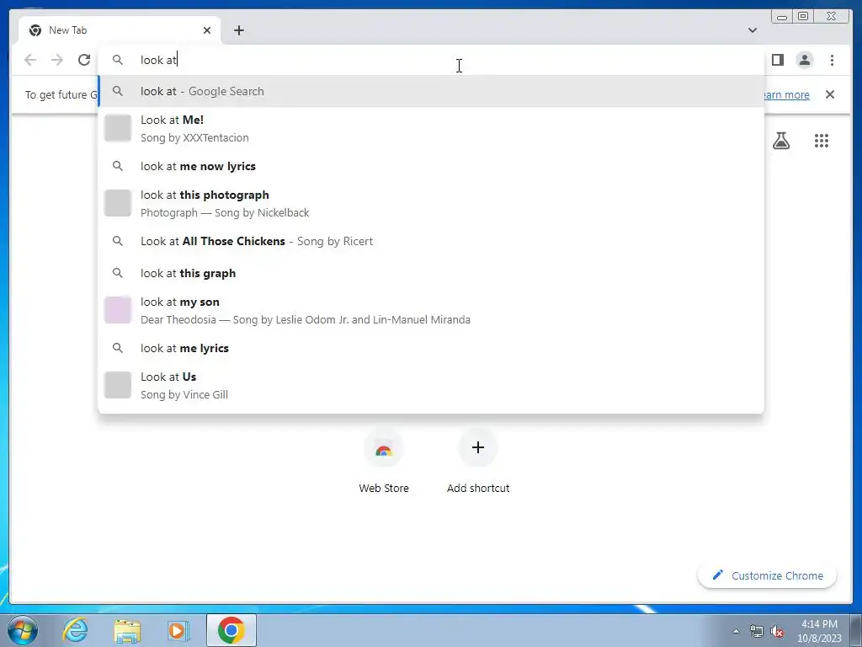
Task: Click in the address bar text field
Action: coord(431,60)
